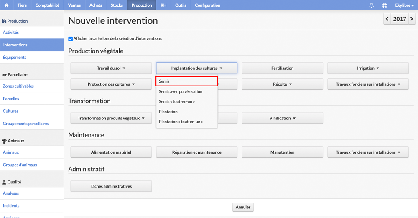Expand the Irrigation dropdown
This screenshot has width=418, height=218.
(368, 68)
